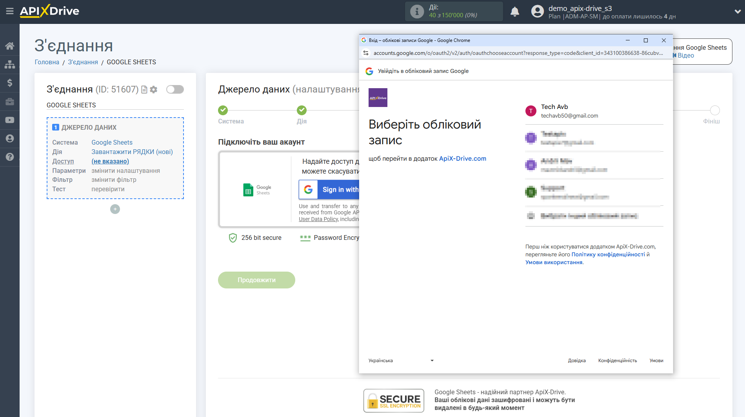Screen dimensions: 745x417
Task: Open the hamburger menu icon
Action: [x=10, y=11]
